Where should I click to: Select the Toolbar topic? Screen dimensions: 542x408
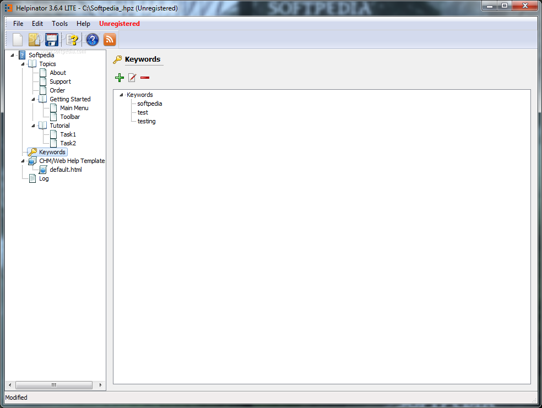[70, 117]
